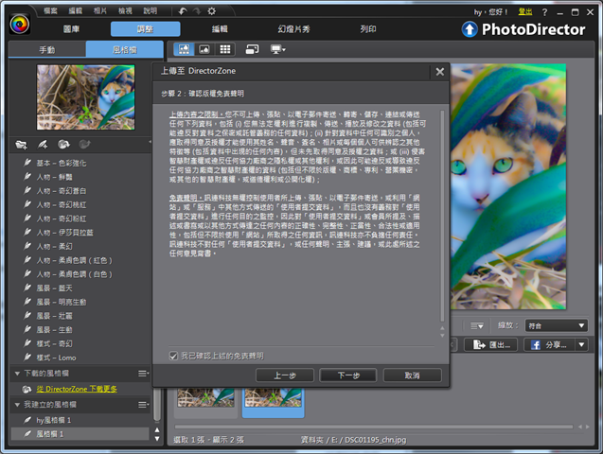Viewport: 603px width, 454px height.
Task: Open the list options dropdown left of 縮放
Action: click(x=477, y=326)
